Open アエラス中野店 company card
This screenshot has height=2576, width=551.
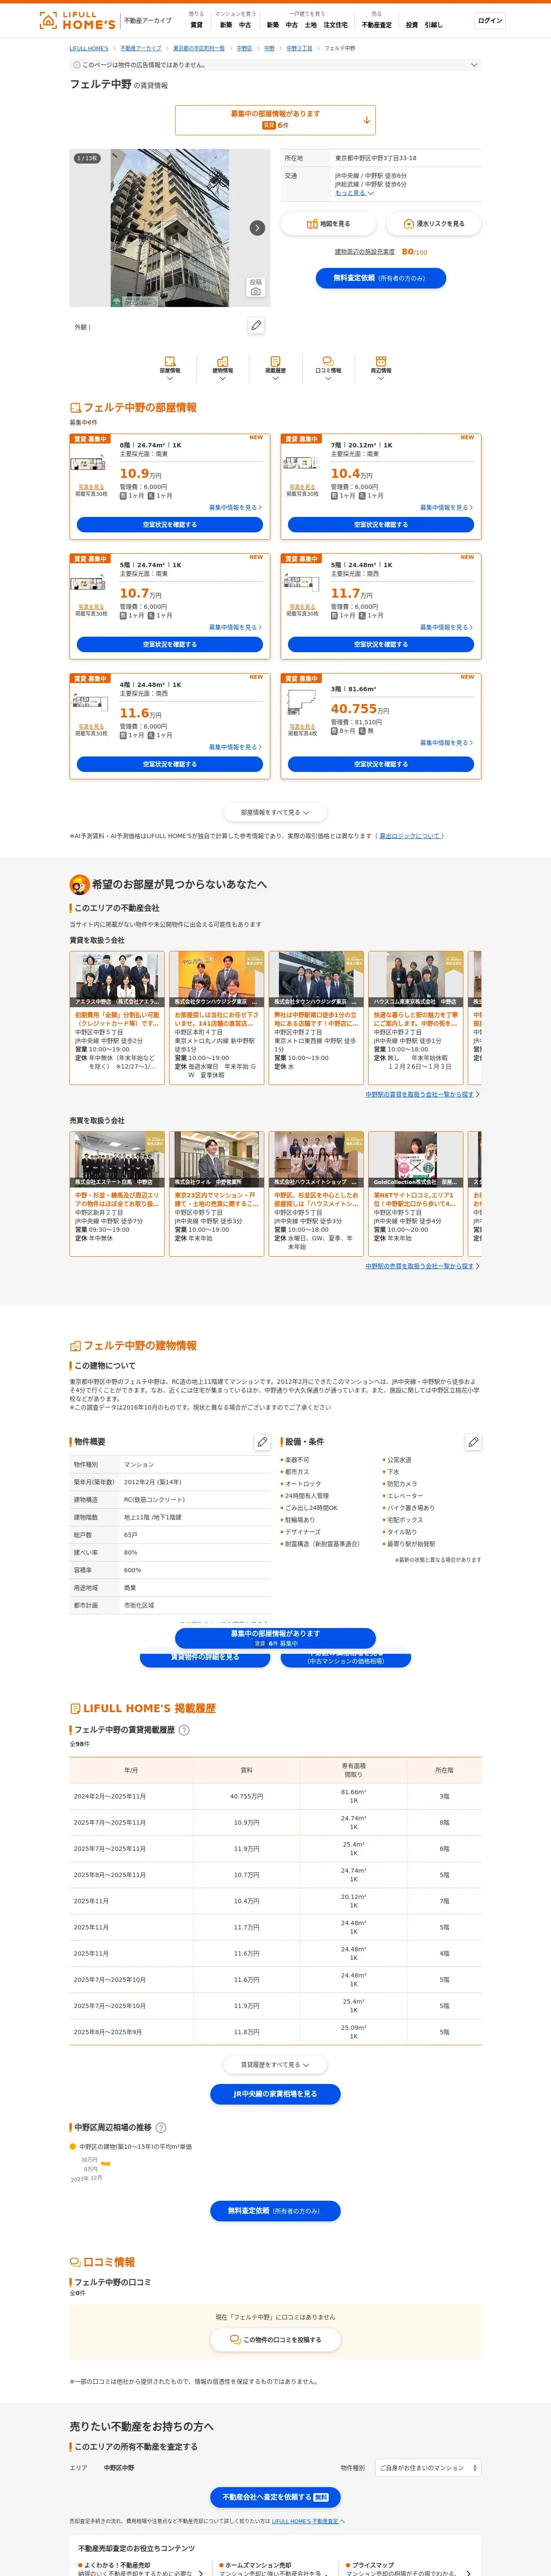(x=117, y=1017)
